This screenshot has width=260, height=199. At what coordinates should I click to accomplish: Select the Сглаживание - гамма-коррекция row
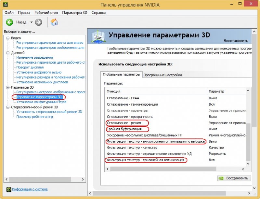pos(175,104)
